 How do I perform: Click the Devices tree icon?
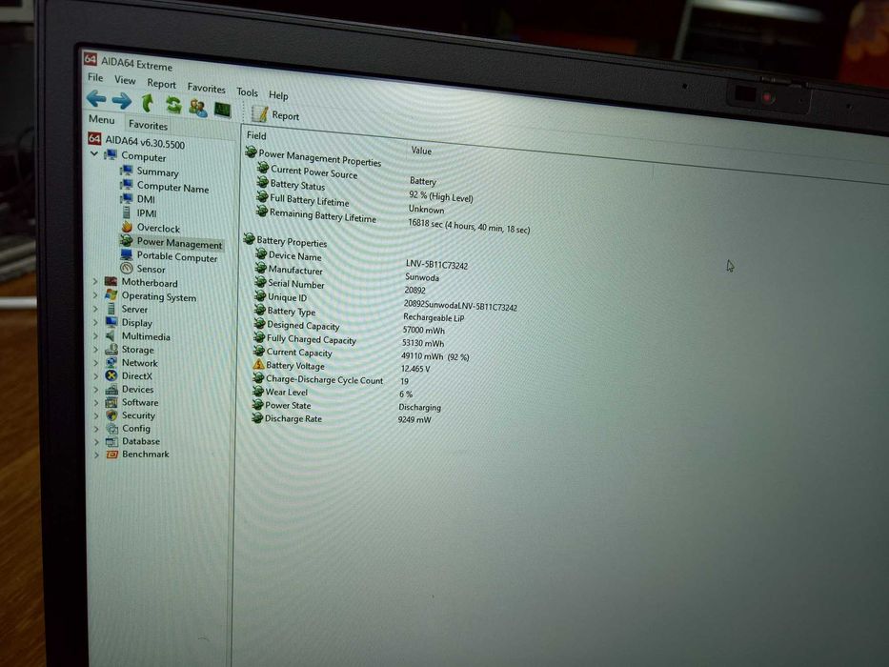click(x=111, y=389)
